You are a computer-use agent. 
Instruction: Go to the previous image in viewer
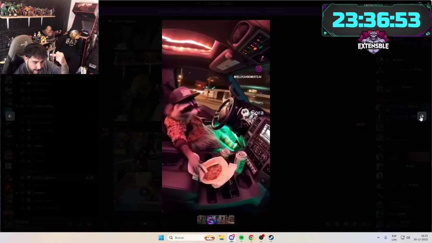(x=10, y=116)
